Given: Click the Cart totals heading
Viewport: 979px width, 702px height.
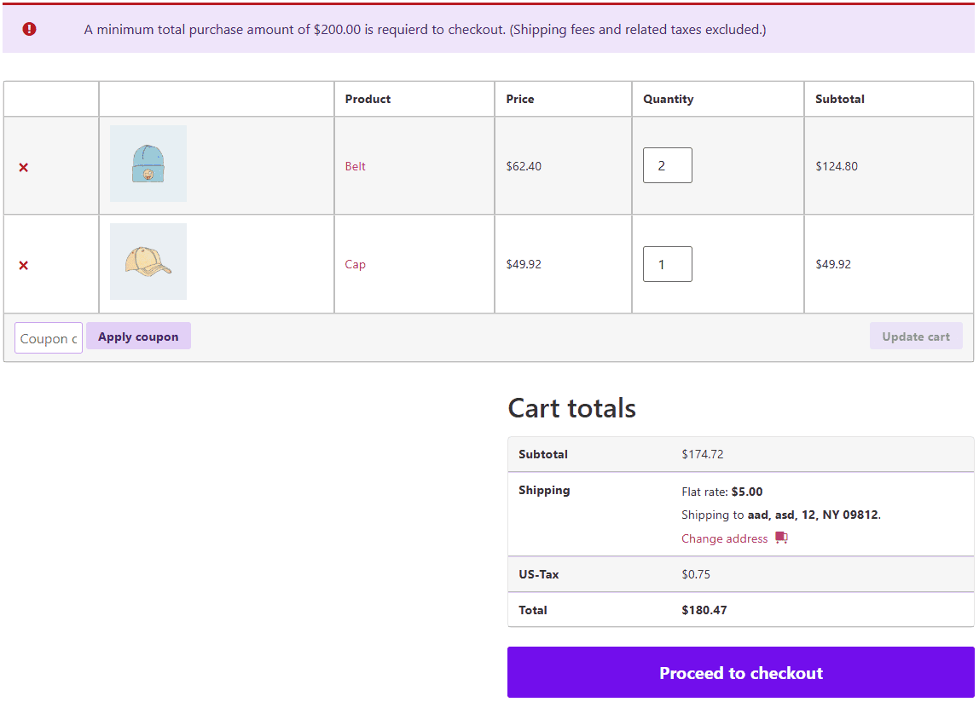Looking at the screenshot, I should click(x=571, y=408).
